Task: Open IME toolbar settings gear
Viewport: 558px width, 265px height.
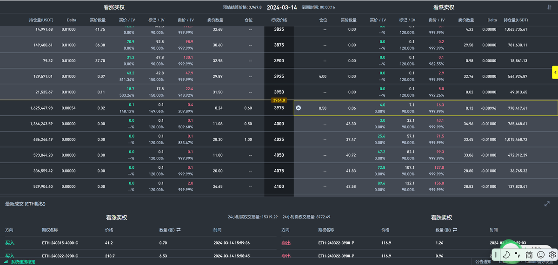Action: [x=552, y=255]
